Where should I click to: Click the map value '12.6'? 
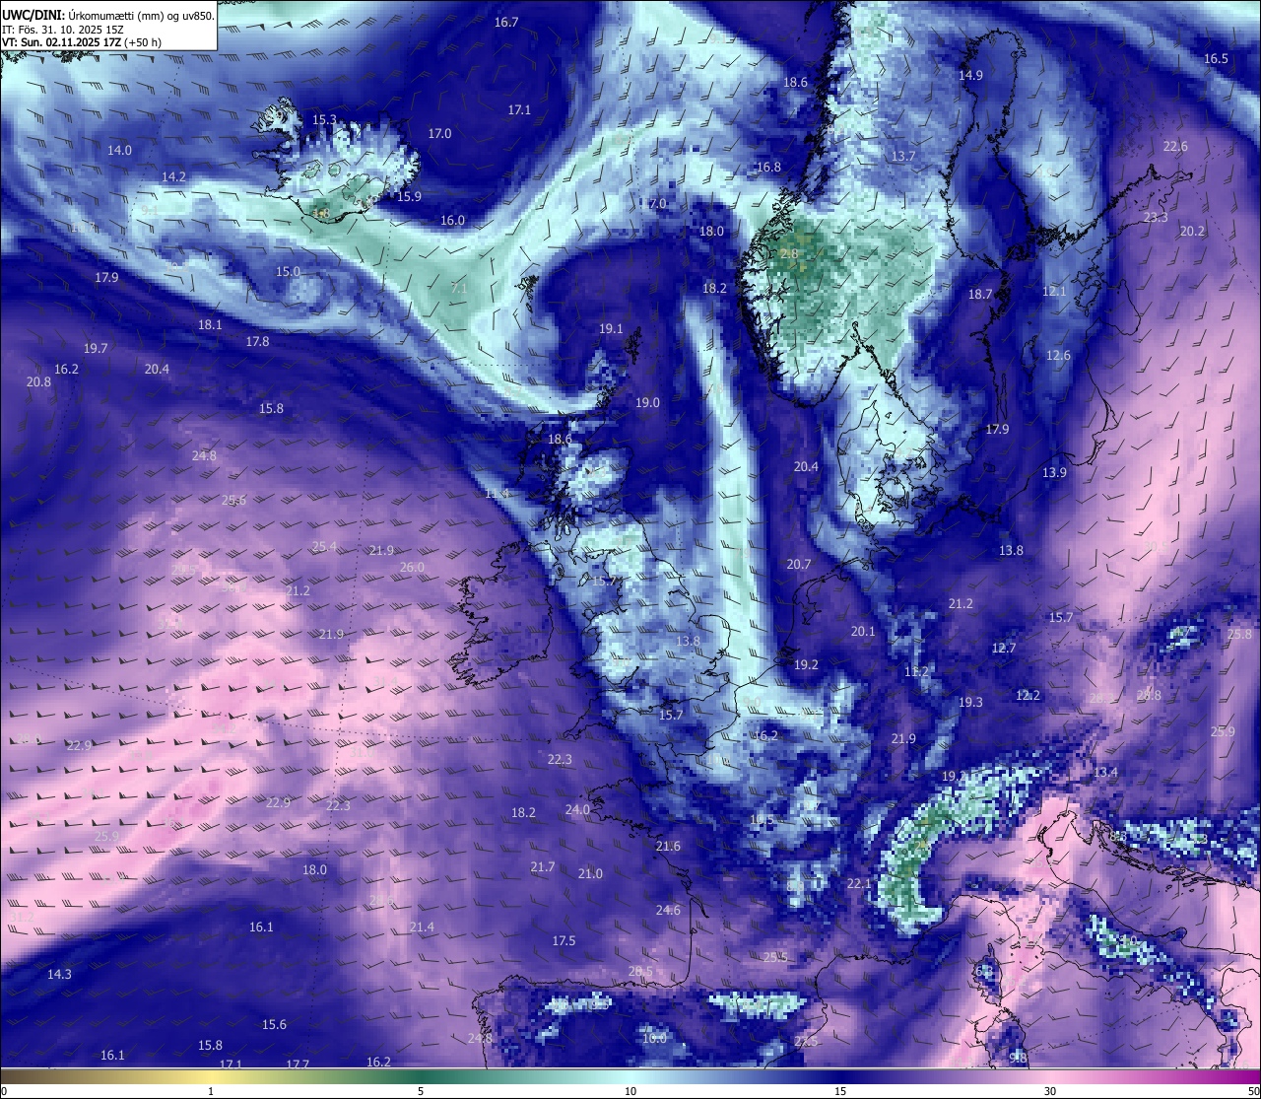point(1058,355)
